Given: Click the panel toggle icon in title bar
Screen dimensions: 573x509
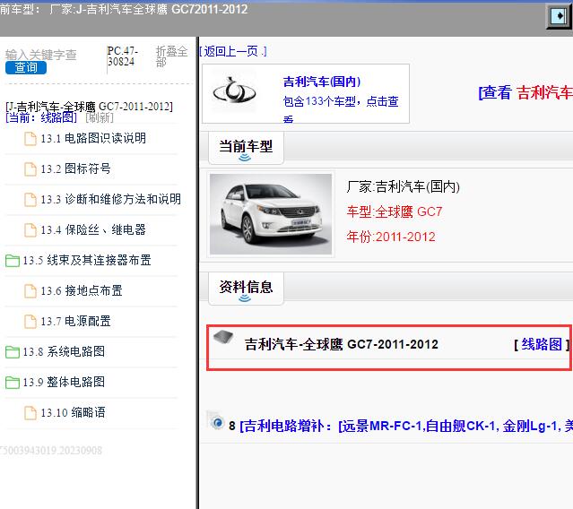Looking at the screenshot, I should click(559, 15).
